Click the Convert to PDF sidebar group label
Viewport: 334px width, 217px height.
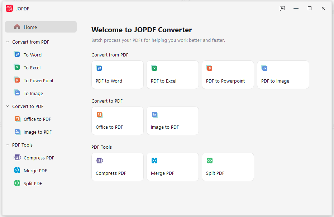click(x=28, y=106)
